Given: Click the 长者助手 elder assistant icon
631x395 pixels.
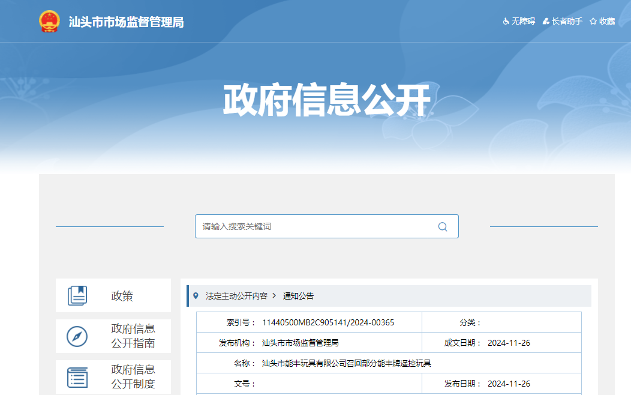Looking at the screenshot, I should click(x=545, y=22).
